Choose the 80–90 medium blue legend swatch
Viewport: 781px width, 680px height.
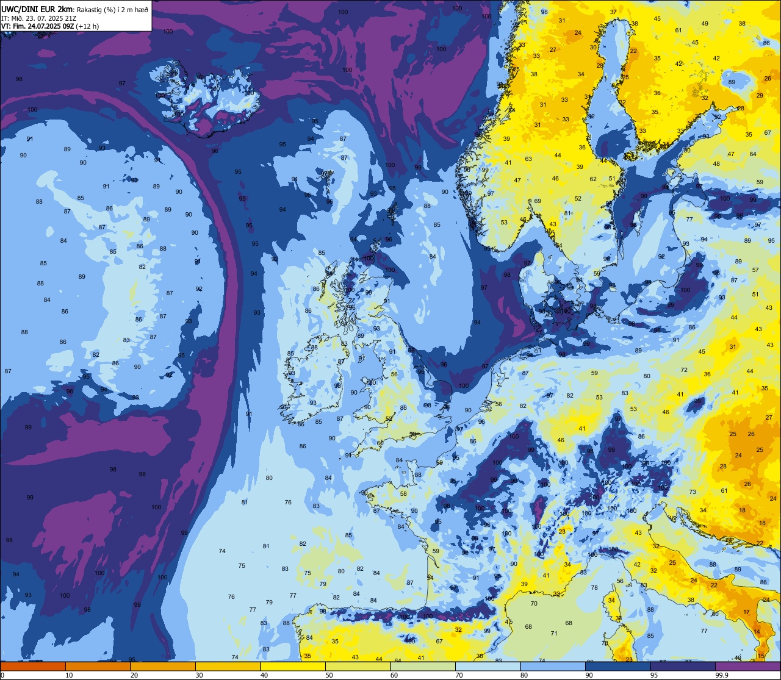click(x=553, y=666)
